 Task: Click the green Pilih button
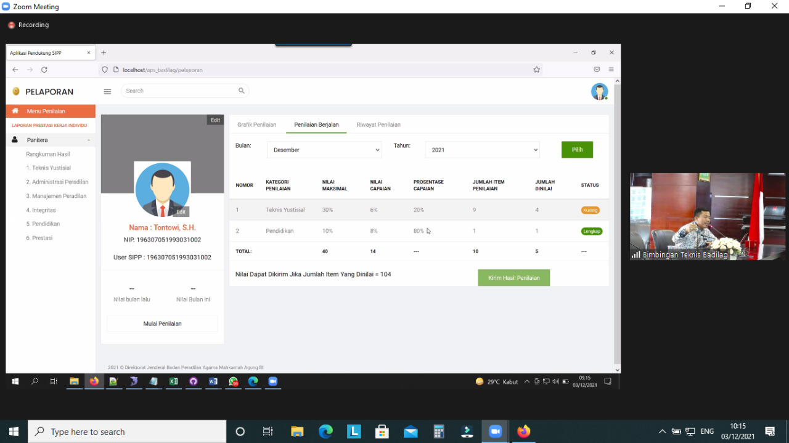pos(577,150)
